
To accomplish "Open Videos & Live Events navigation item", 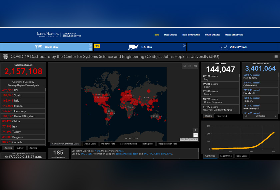I will coord(234,35).
